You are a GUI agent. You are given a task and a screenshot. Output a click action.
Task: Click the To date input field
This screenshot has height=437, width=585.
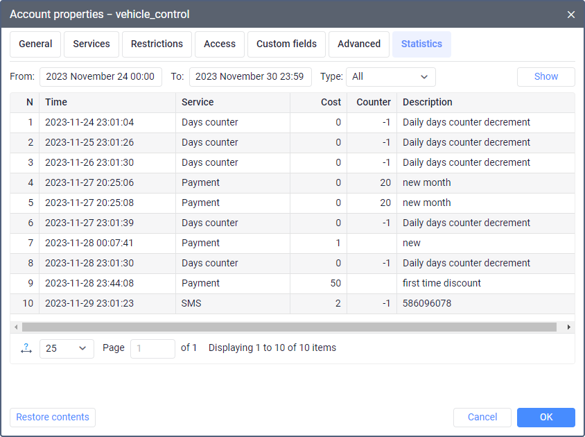250,77
